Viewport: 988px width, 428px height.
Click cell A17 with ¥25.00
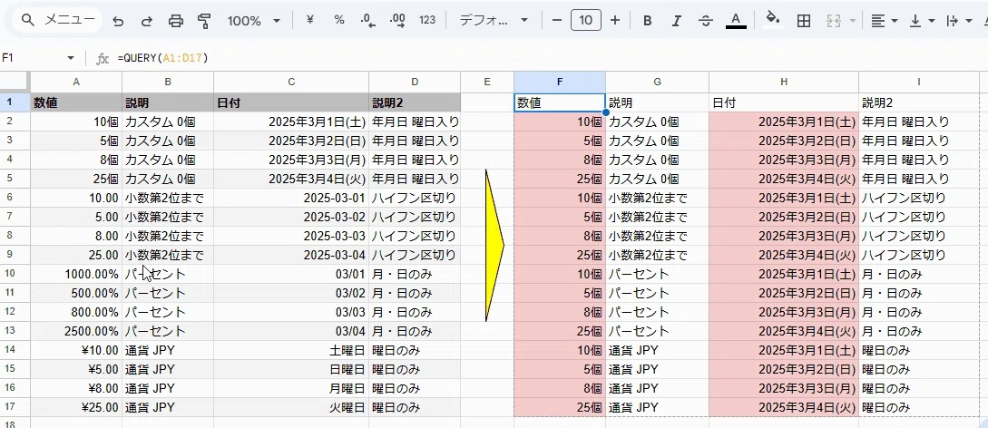(x=76, y=407)
